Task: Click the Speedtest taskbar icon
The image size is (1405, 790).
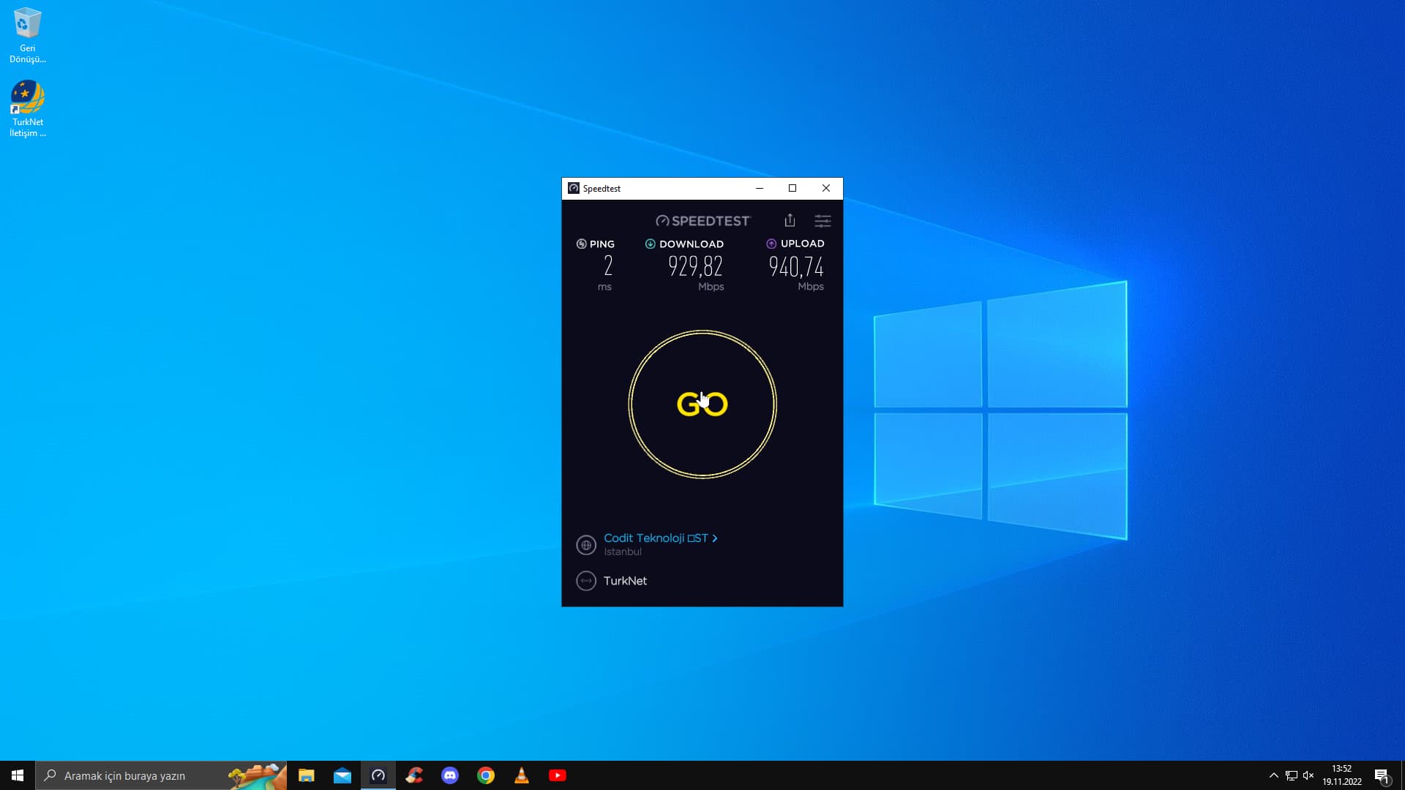Action: 378,775
